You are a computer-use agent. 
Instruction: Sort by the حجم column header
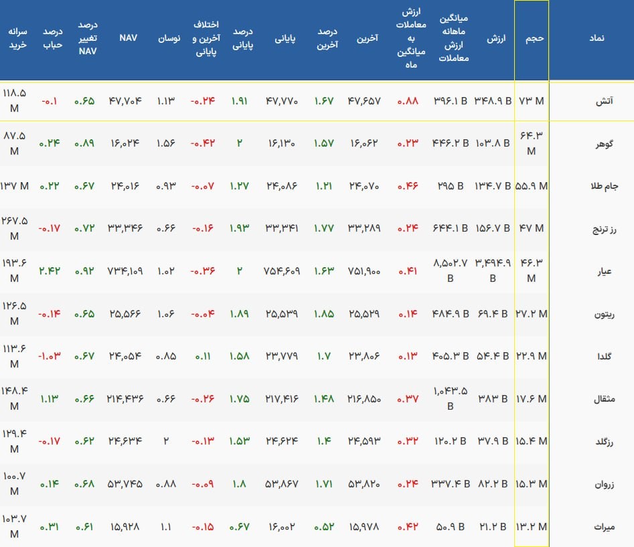tap(534, 38)
